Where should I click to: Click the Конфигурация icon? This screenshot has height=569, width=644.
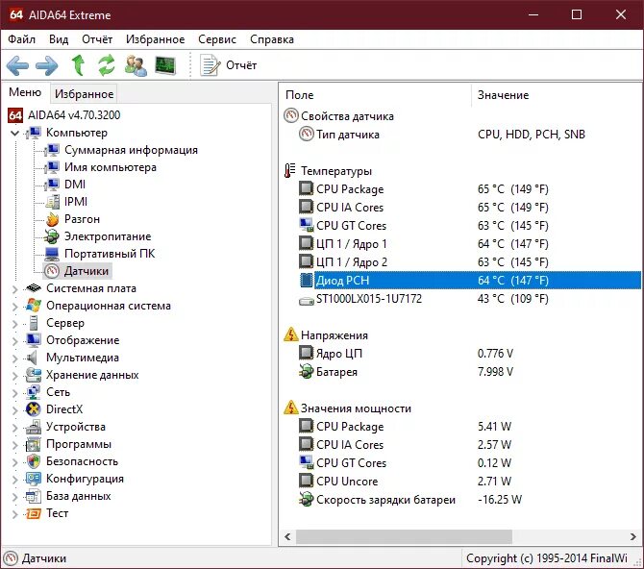[34, 479]
